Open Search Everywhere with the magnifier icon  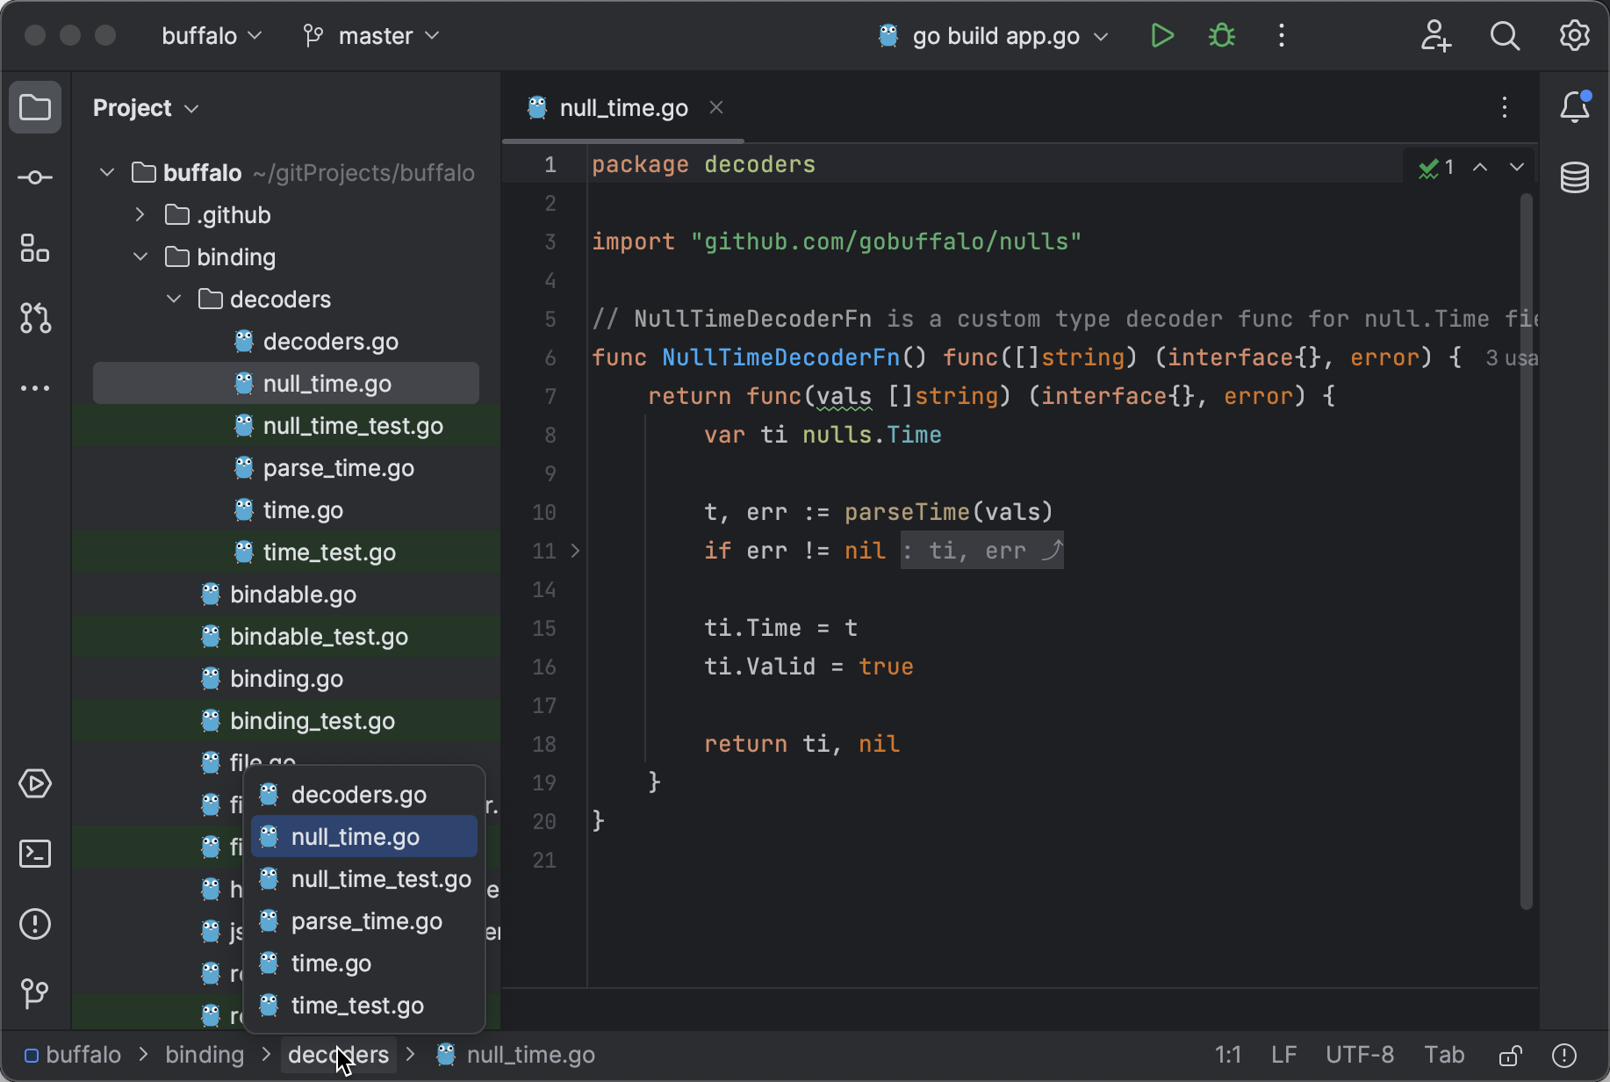(x=1505, y=36)
